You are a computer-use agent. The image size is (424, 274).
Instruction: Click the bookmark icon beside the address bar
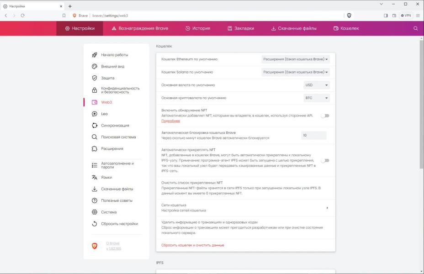tap(64, 16)
